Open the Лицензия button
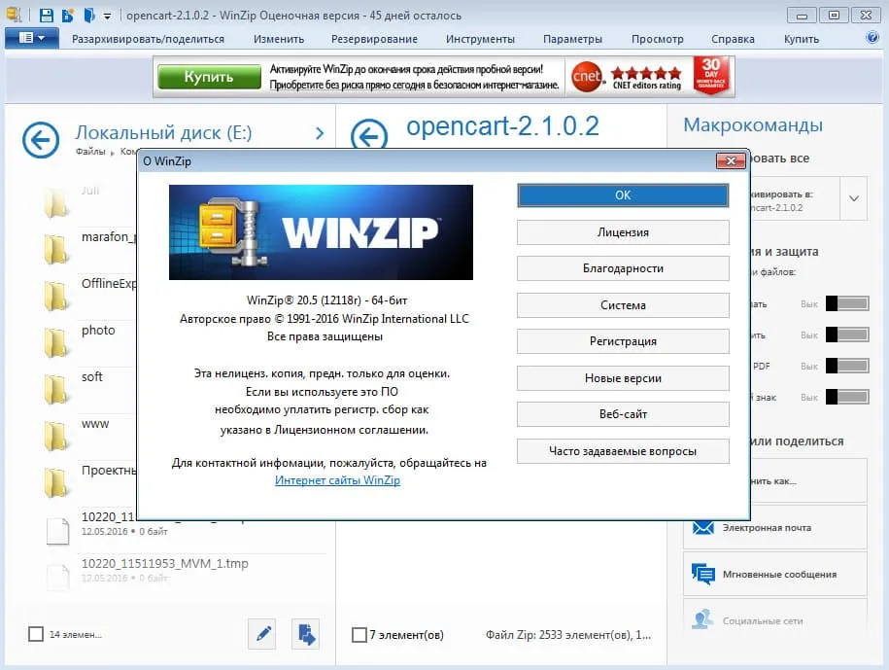 click(x=623, y=232)
